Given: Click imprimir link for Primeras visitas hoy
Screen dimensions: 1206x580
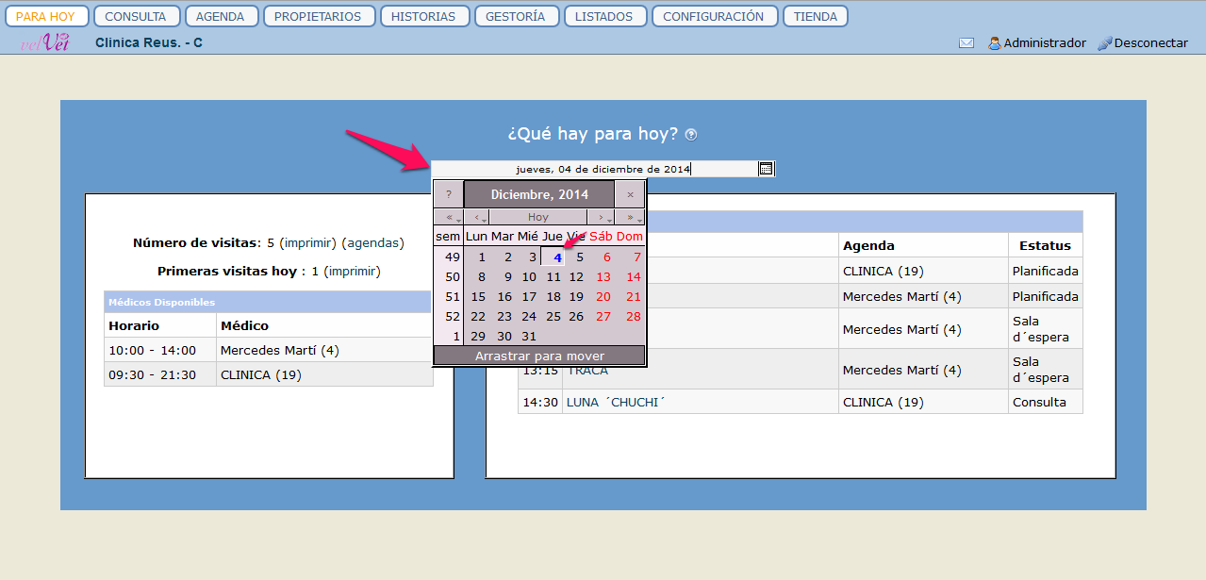Looking at the screenshot, I should 353,271.
